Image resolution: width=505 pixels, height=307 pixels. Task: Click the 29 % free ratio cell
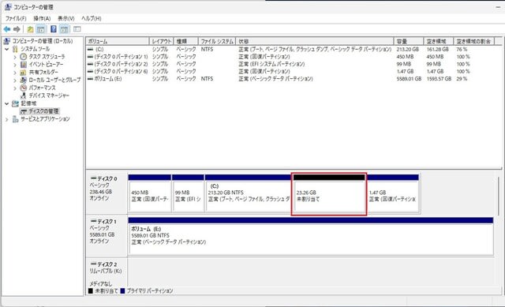(x=462, y=79)
